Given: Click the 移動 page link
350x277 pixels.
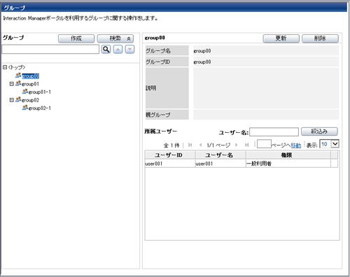Looking at the screenshot, I should 296,145.
